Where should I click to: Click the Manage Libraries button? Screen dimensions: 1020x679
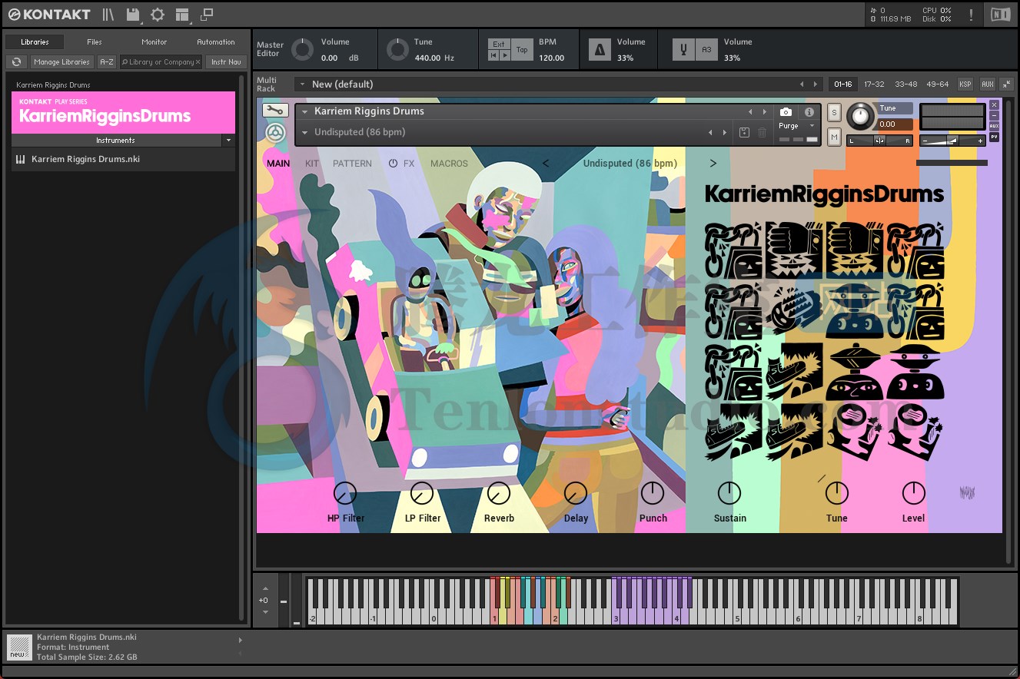(x=62, y=62)
